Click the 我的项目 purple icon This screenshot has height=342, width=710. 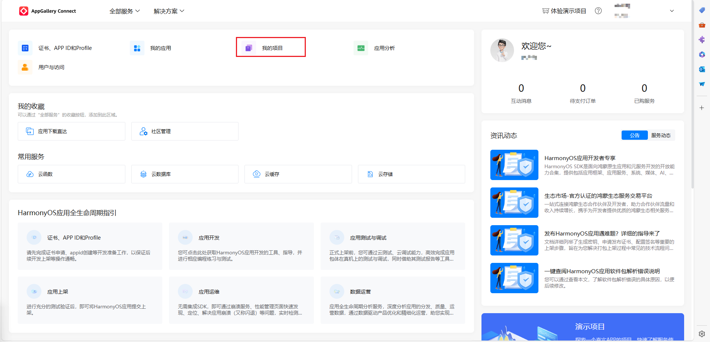249,48
